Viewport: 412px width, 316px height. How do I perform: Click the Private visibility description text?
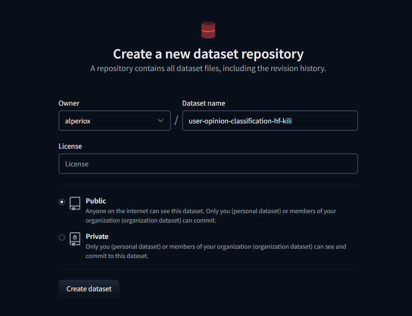pos(215,251)
